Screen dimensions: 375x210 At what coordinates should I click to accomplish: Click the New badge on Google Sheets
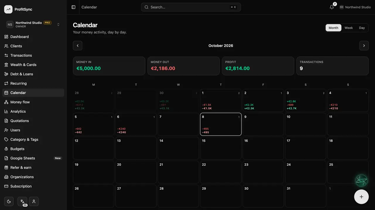58,158
